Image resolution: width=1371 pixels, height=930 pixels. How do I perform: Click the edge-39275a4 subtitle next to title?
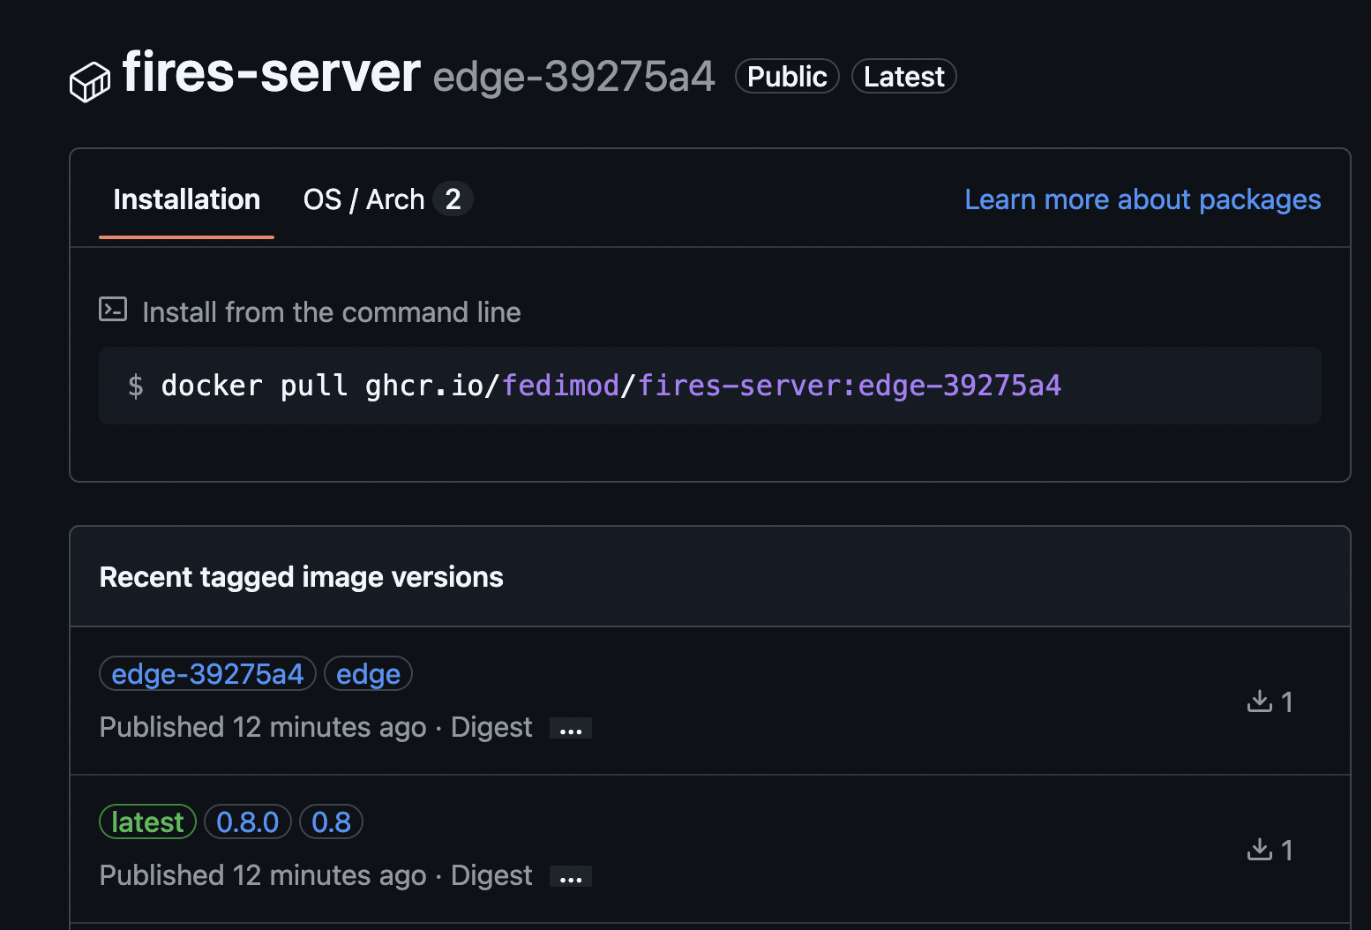pos(573,77)
